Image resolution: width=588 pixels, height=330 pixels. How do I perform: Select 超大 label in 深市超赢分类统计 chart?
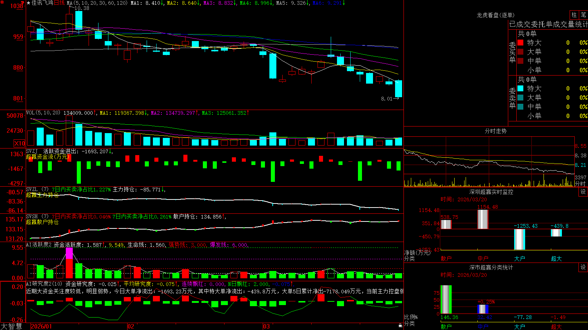[556, 327]
